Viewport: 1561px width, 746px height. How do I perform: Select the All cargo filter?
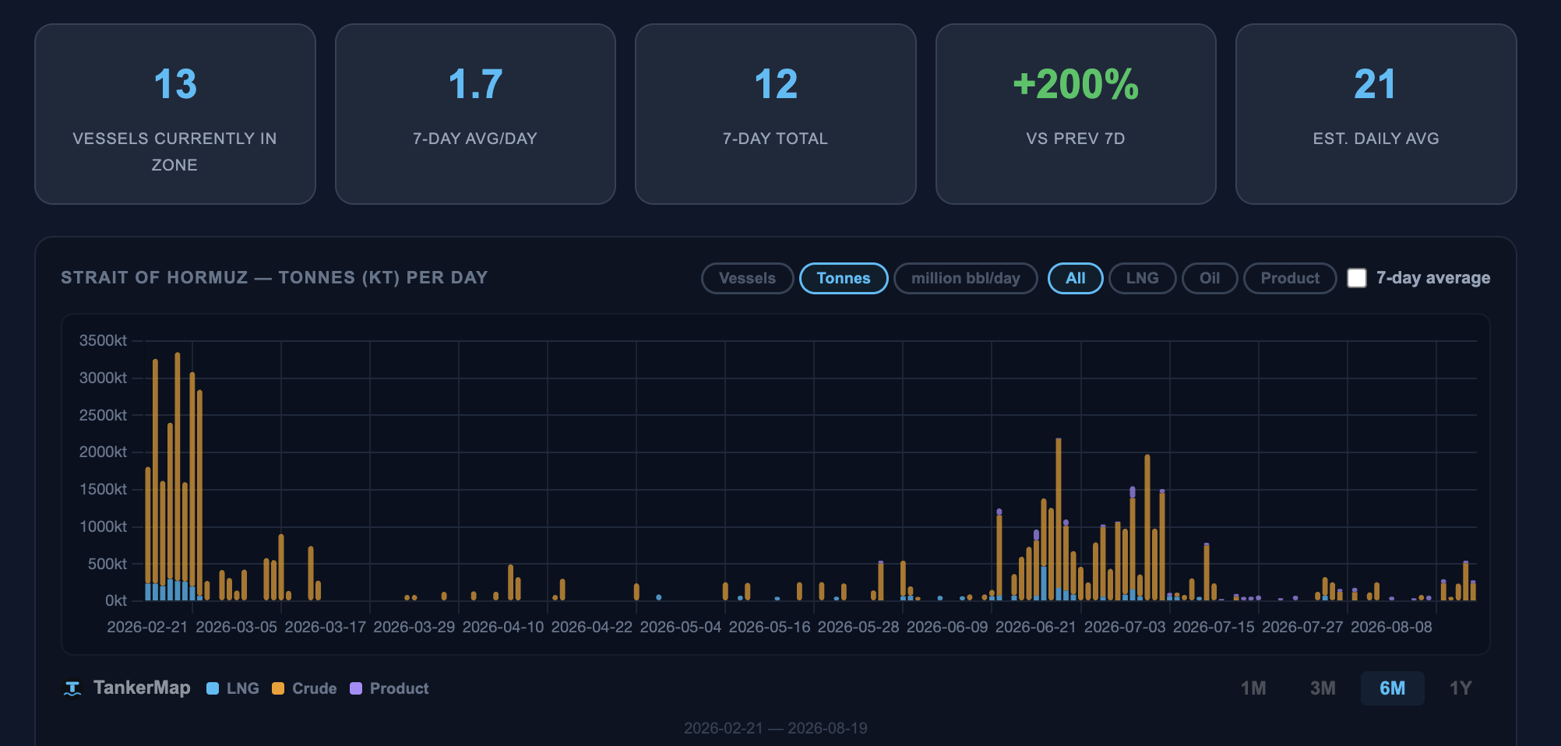[1076, 278]
